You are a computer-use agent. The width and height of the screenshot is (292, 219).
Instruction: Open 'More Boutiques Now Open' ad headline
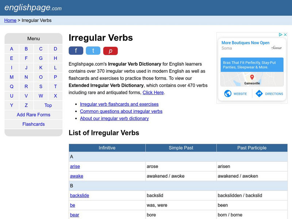[x=245, y=43]
